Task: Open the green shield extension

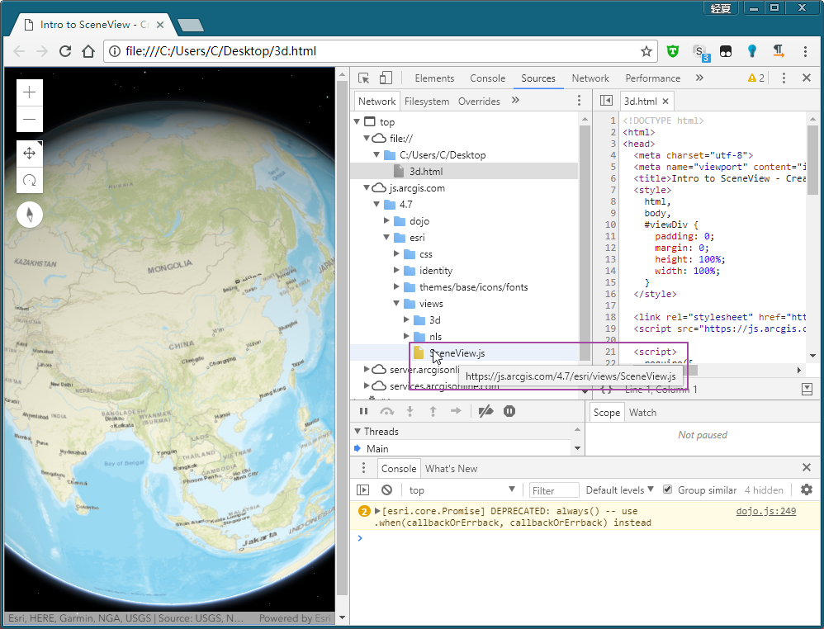Action: click(673, 51)
